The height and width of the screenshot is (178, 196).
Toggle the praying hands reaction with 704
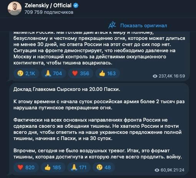53,73
